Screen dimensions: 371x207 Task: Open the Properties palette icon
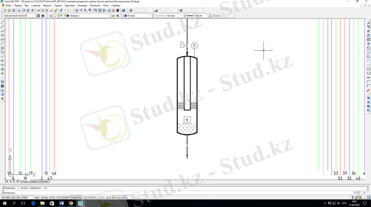(96, 10)
